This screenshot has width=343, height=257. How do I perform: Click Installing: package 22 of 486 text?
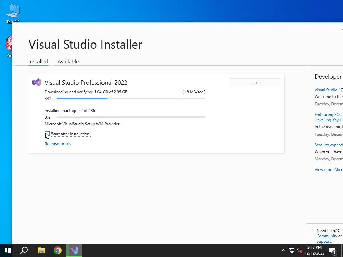coord(70,110)
